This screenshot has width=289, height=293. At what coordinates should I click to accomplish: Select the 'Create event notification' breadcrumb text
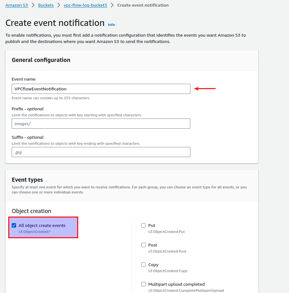pyautogui.click(x=143, y=5)
